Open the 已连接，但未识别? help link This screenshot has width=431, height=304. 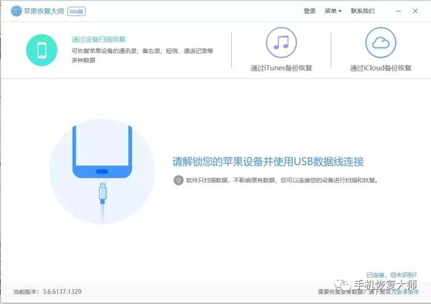391,275
